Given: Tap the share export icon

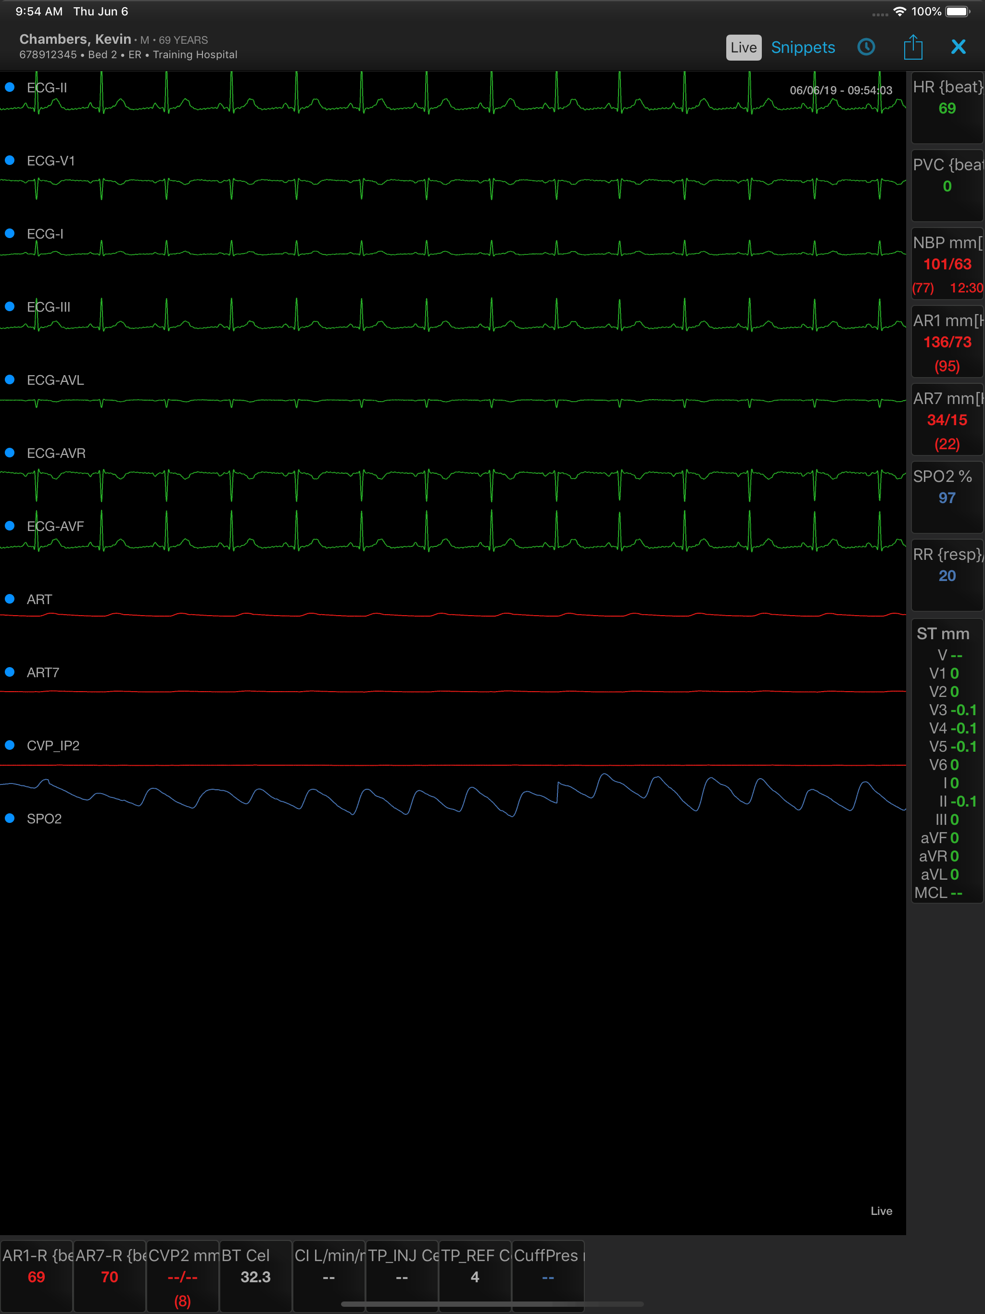Looking at the screenshot, I should tap(912, 46).
